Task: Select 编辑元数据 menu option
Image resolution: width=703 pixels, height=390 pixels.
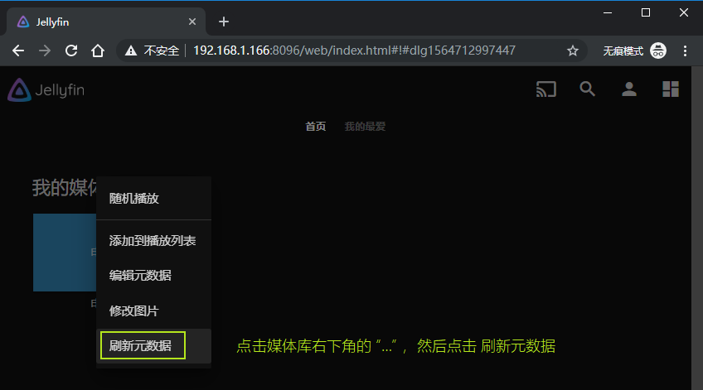Action: tap(140, 276)
